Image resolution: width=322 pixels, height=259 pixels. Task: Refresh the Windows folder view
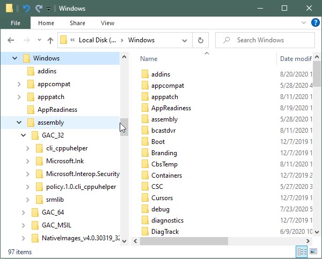click(200, 40)
